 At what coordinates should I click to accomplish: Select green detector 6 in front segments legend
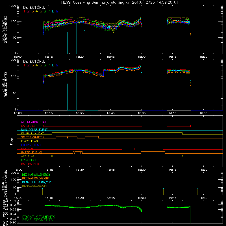45,11
